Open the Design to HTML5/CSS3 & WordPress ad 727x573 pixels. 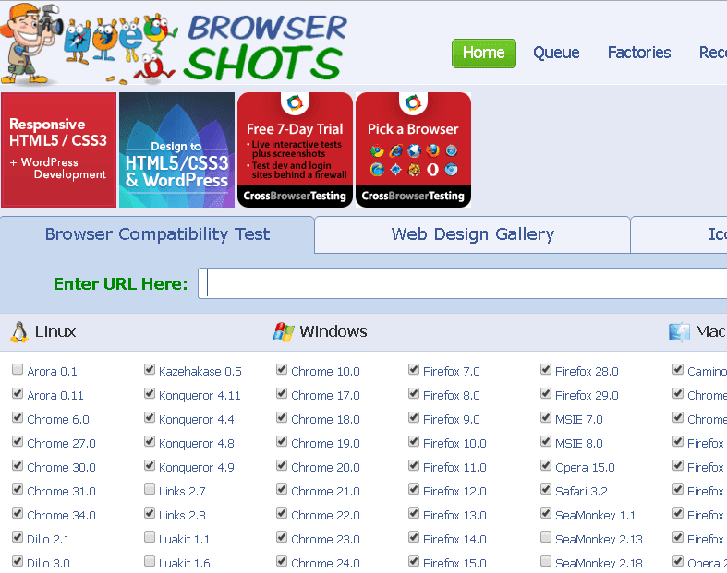coord(176,149)
